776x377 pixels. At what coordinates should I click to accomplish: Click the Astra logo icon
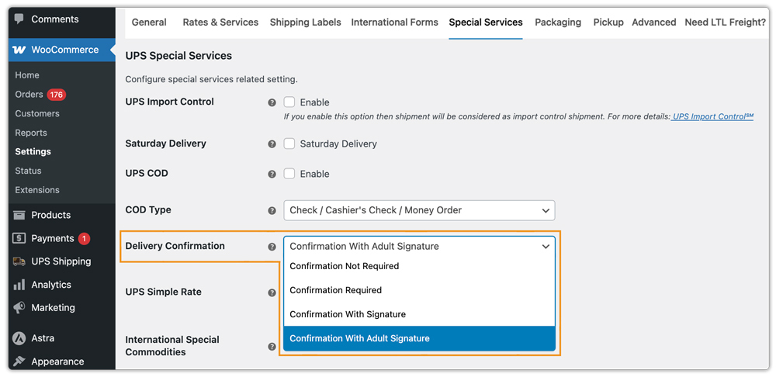point(19,338)
